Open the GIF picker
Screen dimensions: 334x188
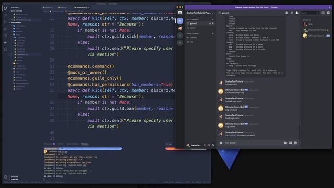click(290, 143)
